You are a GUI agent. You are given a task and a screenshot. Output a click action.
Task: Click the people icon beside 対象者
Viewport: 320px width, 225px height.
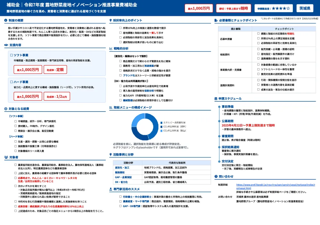(6, 157)
